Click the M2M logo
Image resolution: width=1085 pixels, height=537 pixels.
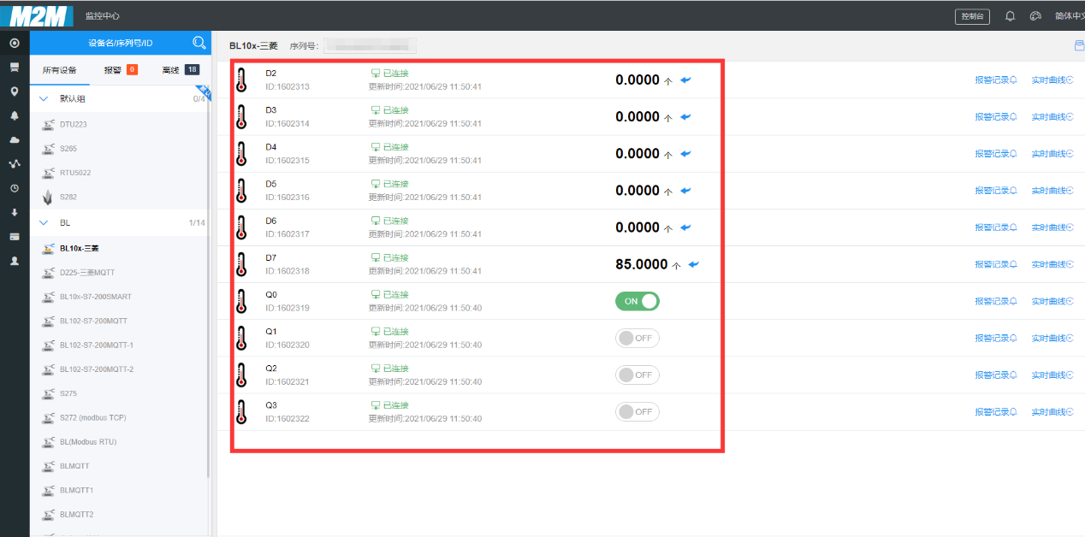pos(39,15)
